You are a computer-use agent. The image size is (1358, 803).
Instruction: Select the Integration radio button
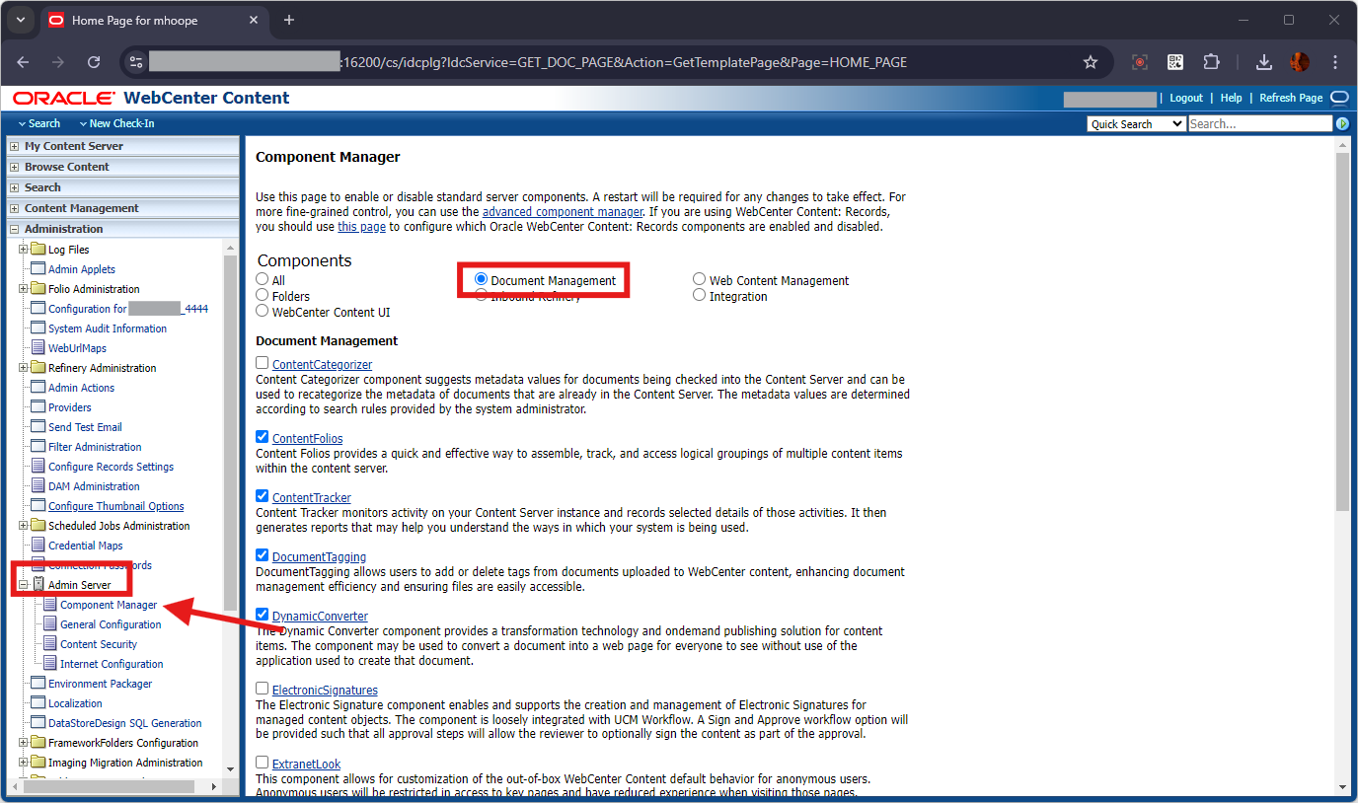700,295
